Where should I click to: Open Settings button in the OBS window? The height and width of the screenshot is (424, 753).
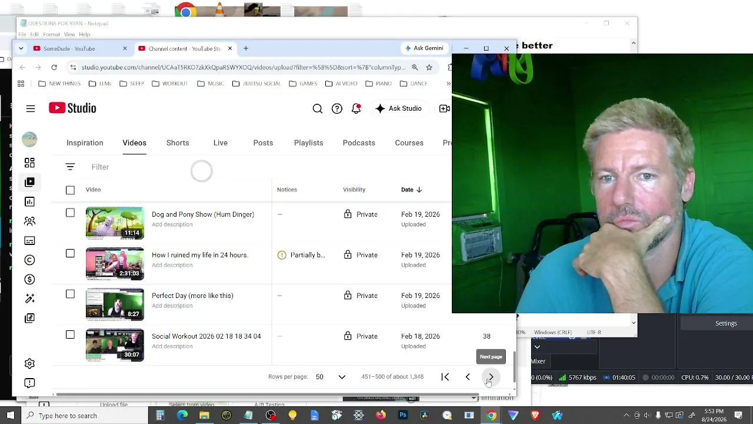click(x=726, y=323)
